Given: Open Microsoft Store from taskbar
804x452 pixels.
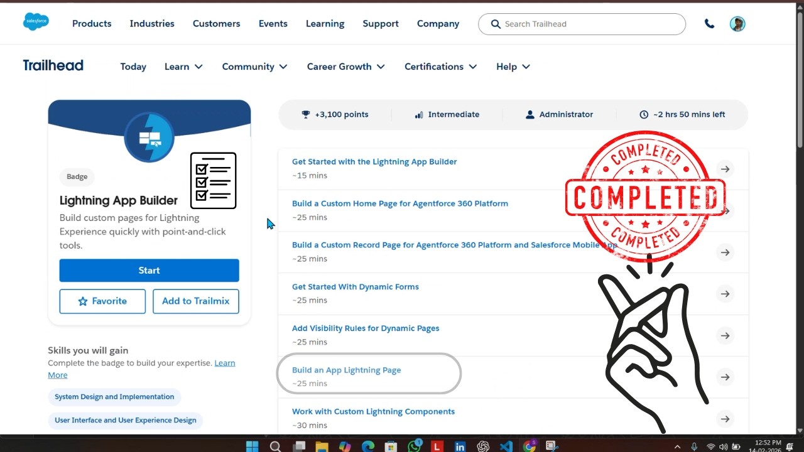Looking at the screenshot, I should 391,446.
